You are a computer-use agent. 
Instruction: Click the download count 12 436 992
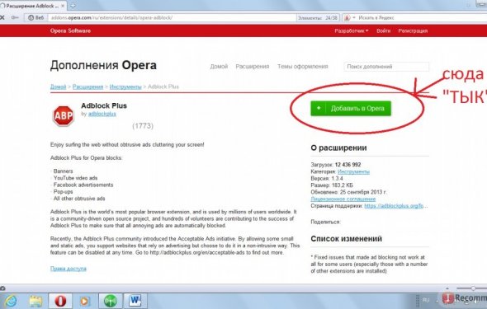348,165
